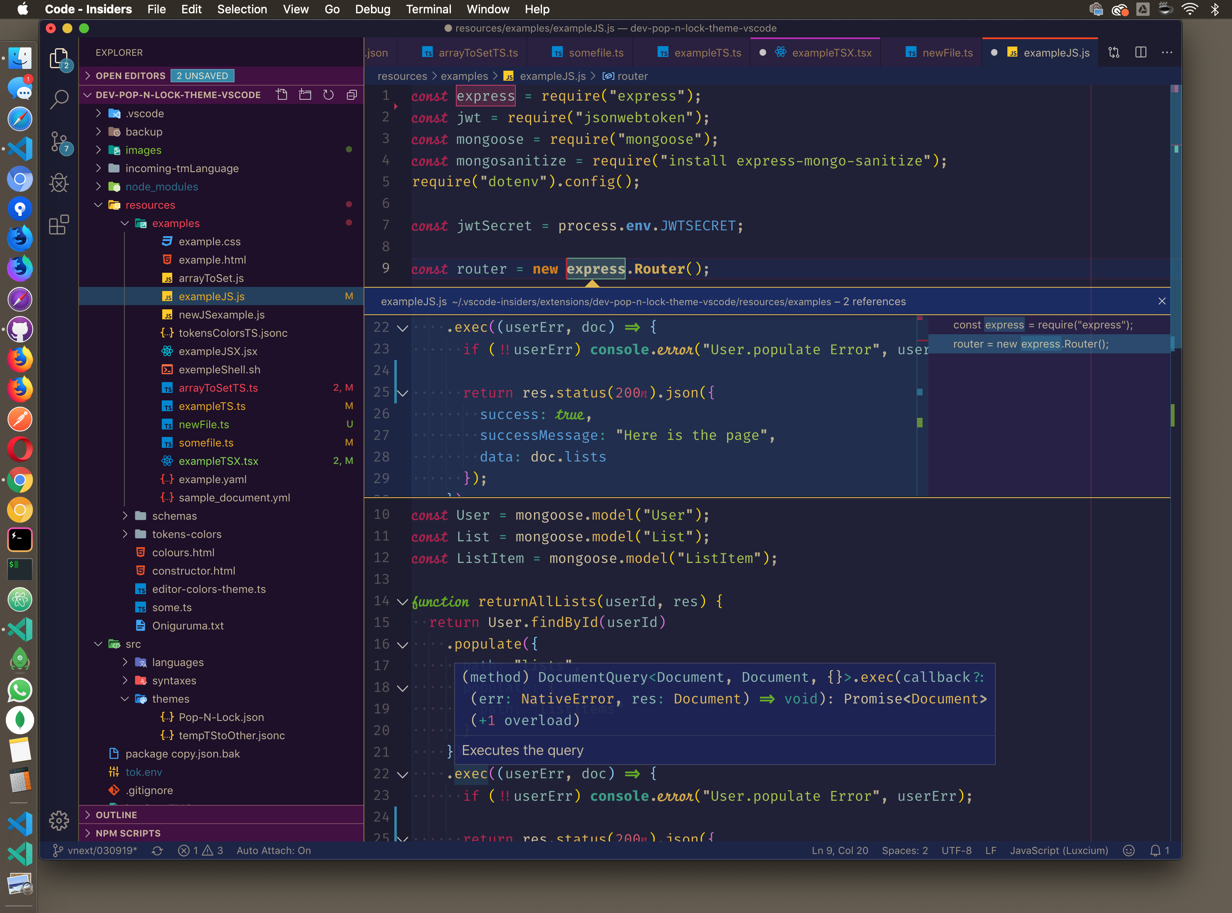Open the Debug view icon

click(x=59, y=183)
